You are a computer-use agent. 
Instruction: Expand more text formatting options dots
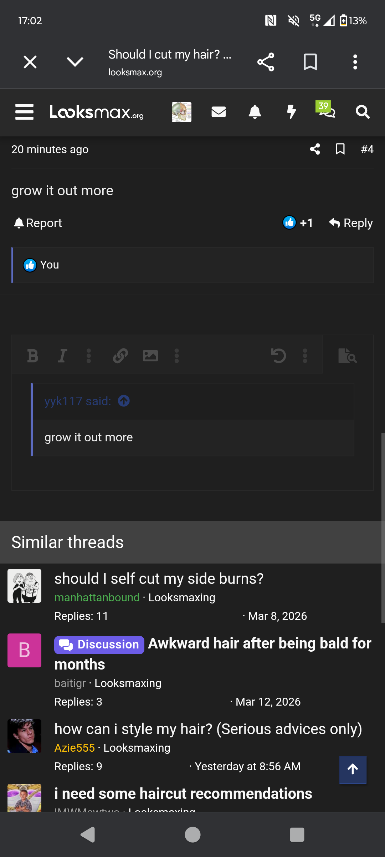pyautogui.click(x=89, y=356)
